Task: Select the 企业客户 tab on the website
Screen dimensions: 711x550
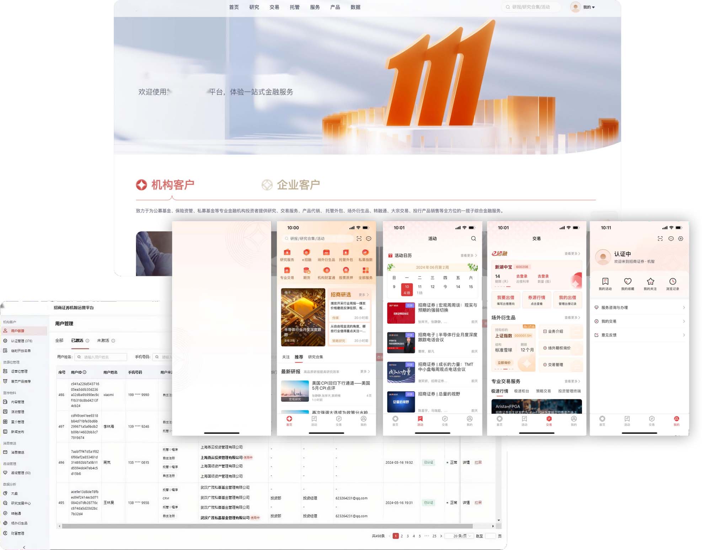Action: [x=291, y=185]
